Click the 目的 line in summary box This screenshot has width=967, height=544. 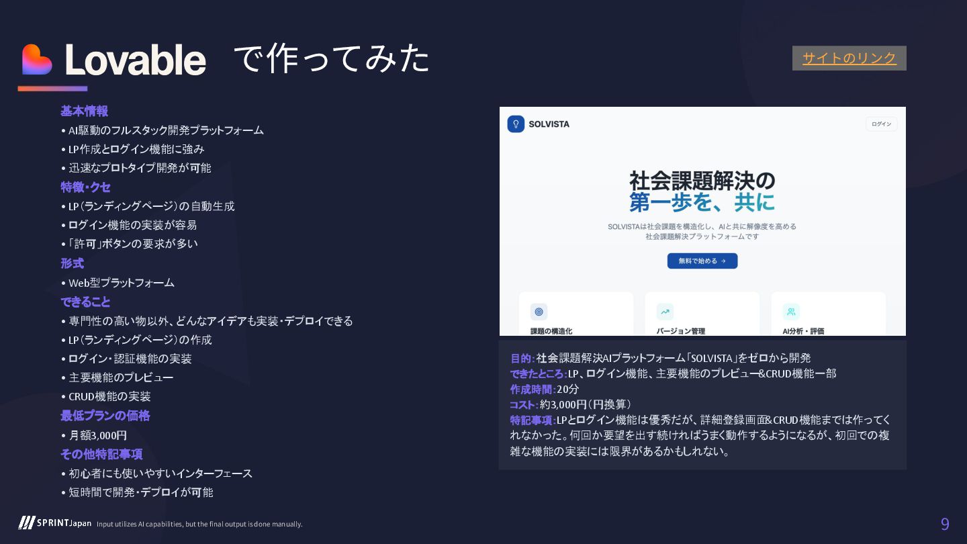[x=660, y=358]
